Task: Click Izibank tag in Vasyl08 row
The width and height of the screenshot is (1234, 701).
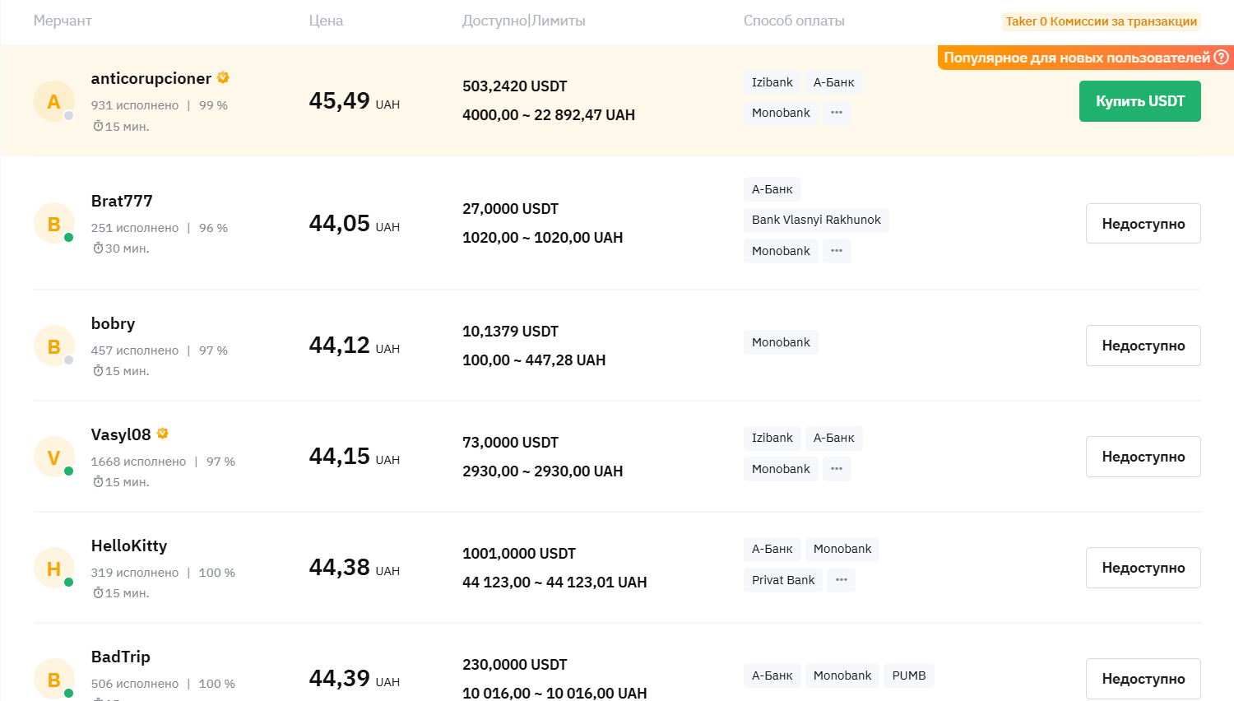Action: coord(772,438)
